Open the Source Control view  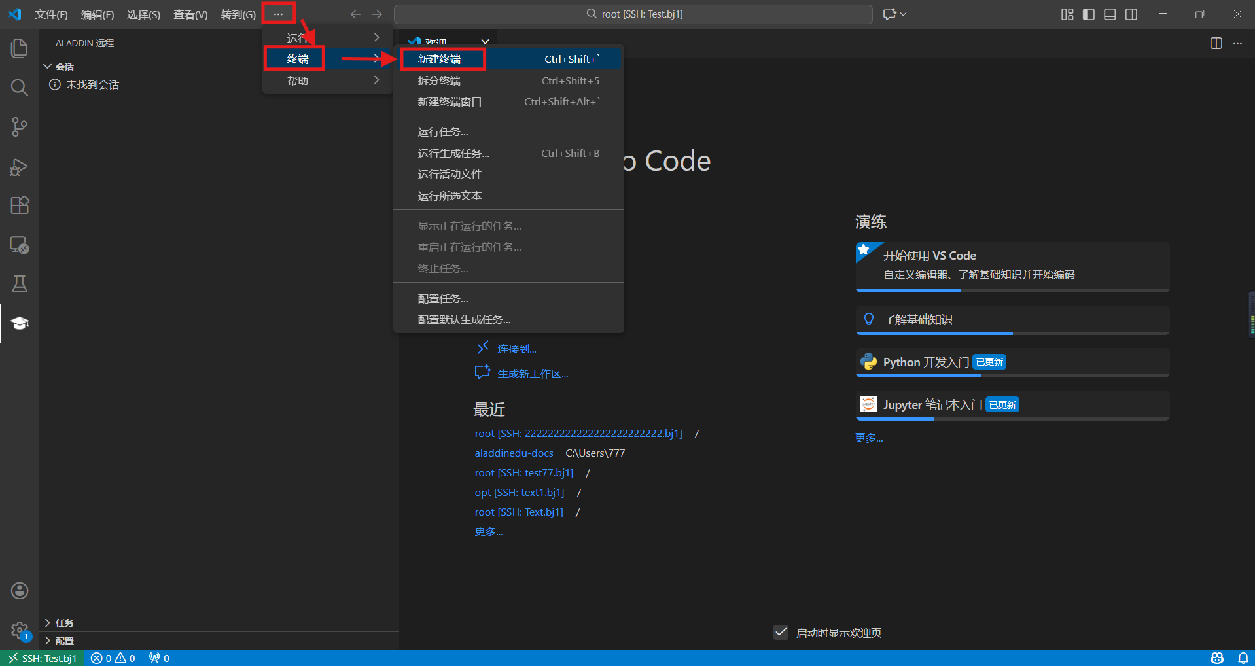[x=20, y=127]
